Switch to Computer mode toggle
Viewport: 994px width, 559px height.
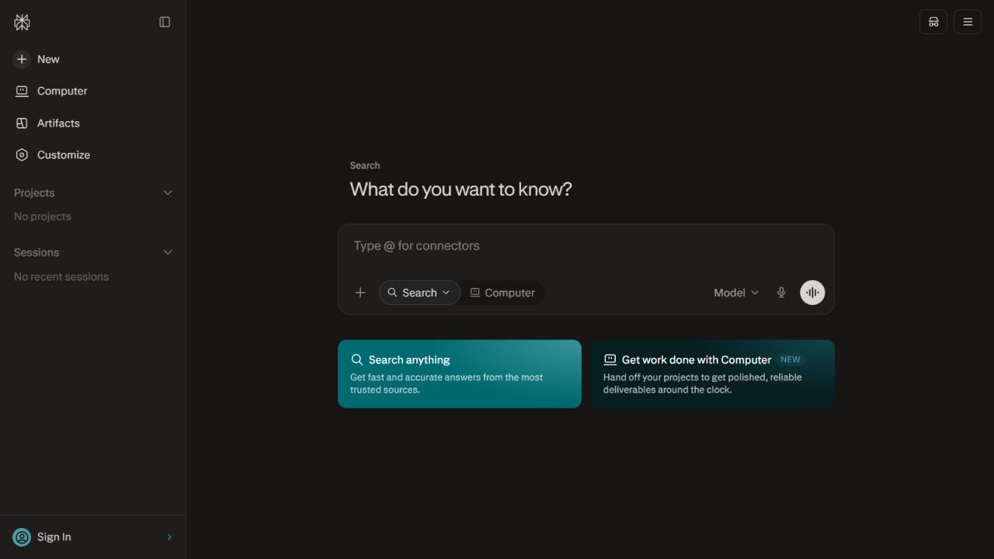pyautogui.click(x=502, y=293)
